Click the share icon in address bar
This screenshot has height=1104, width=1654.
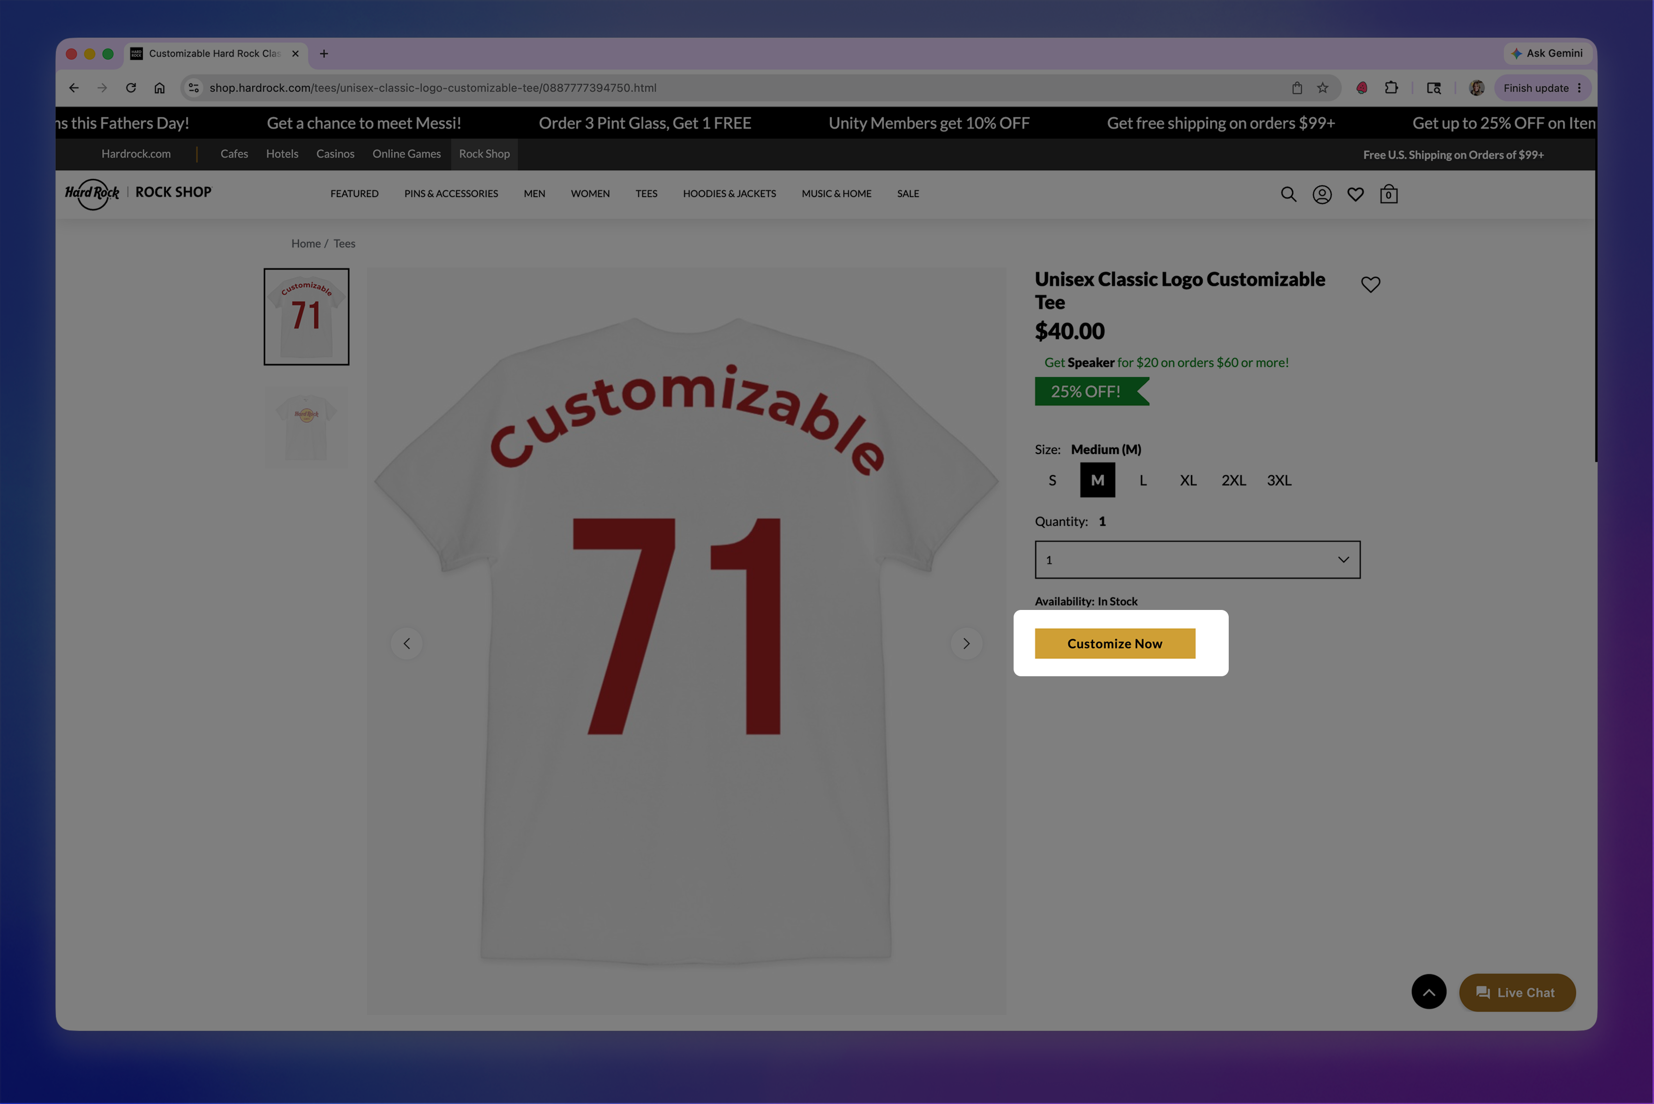pyautogui.click(x=1297, y=88)
